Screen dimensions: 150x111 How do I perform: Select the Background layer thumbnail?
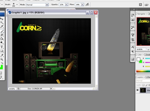(x=143, y=90)
